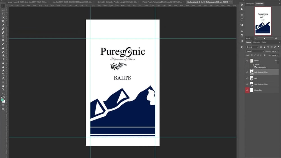Lock image pixels with brush lock icon

click(255, 55)
